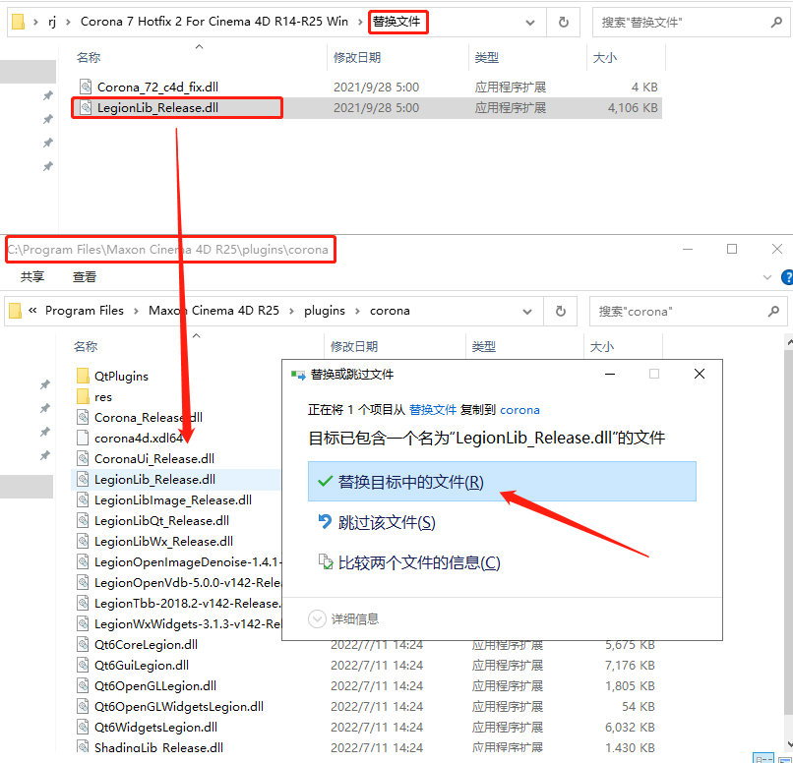Click the file icon of Qt6CoreLegion.dll

point(83,644)
